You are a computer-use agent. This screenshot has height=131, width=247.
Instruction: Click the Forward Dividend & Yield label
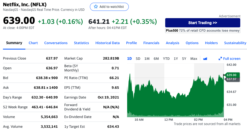point(77,107)
